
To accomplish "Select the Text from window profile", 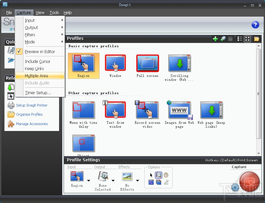I will [115, 111].
